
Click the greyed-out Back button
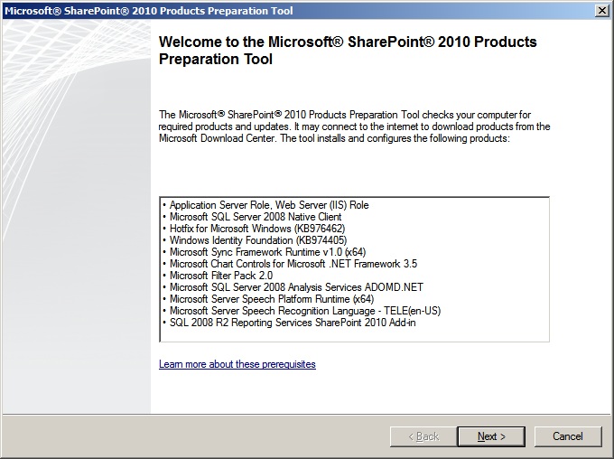point(423,436)
